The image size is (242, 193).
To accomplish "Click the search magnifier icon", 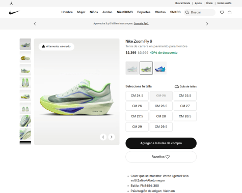I will [187, 12].
